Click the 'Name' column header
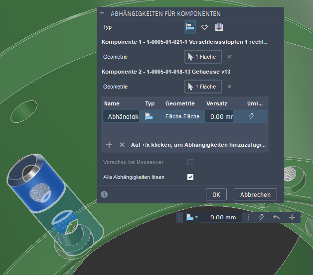 (x=112, y=103)
